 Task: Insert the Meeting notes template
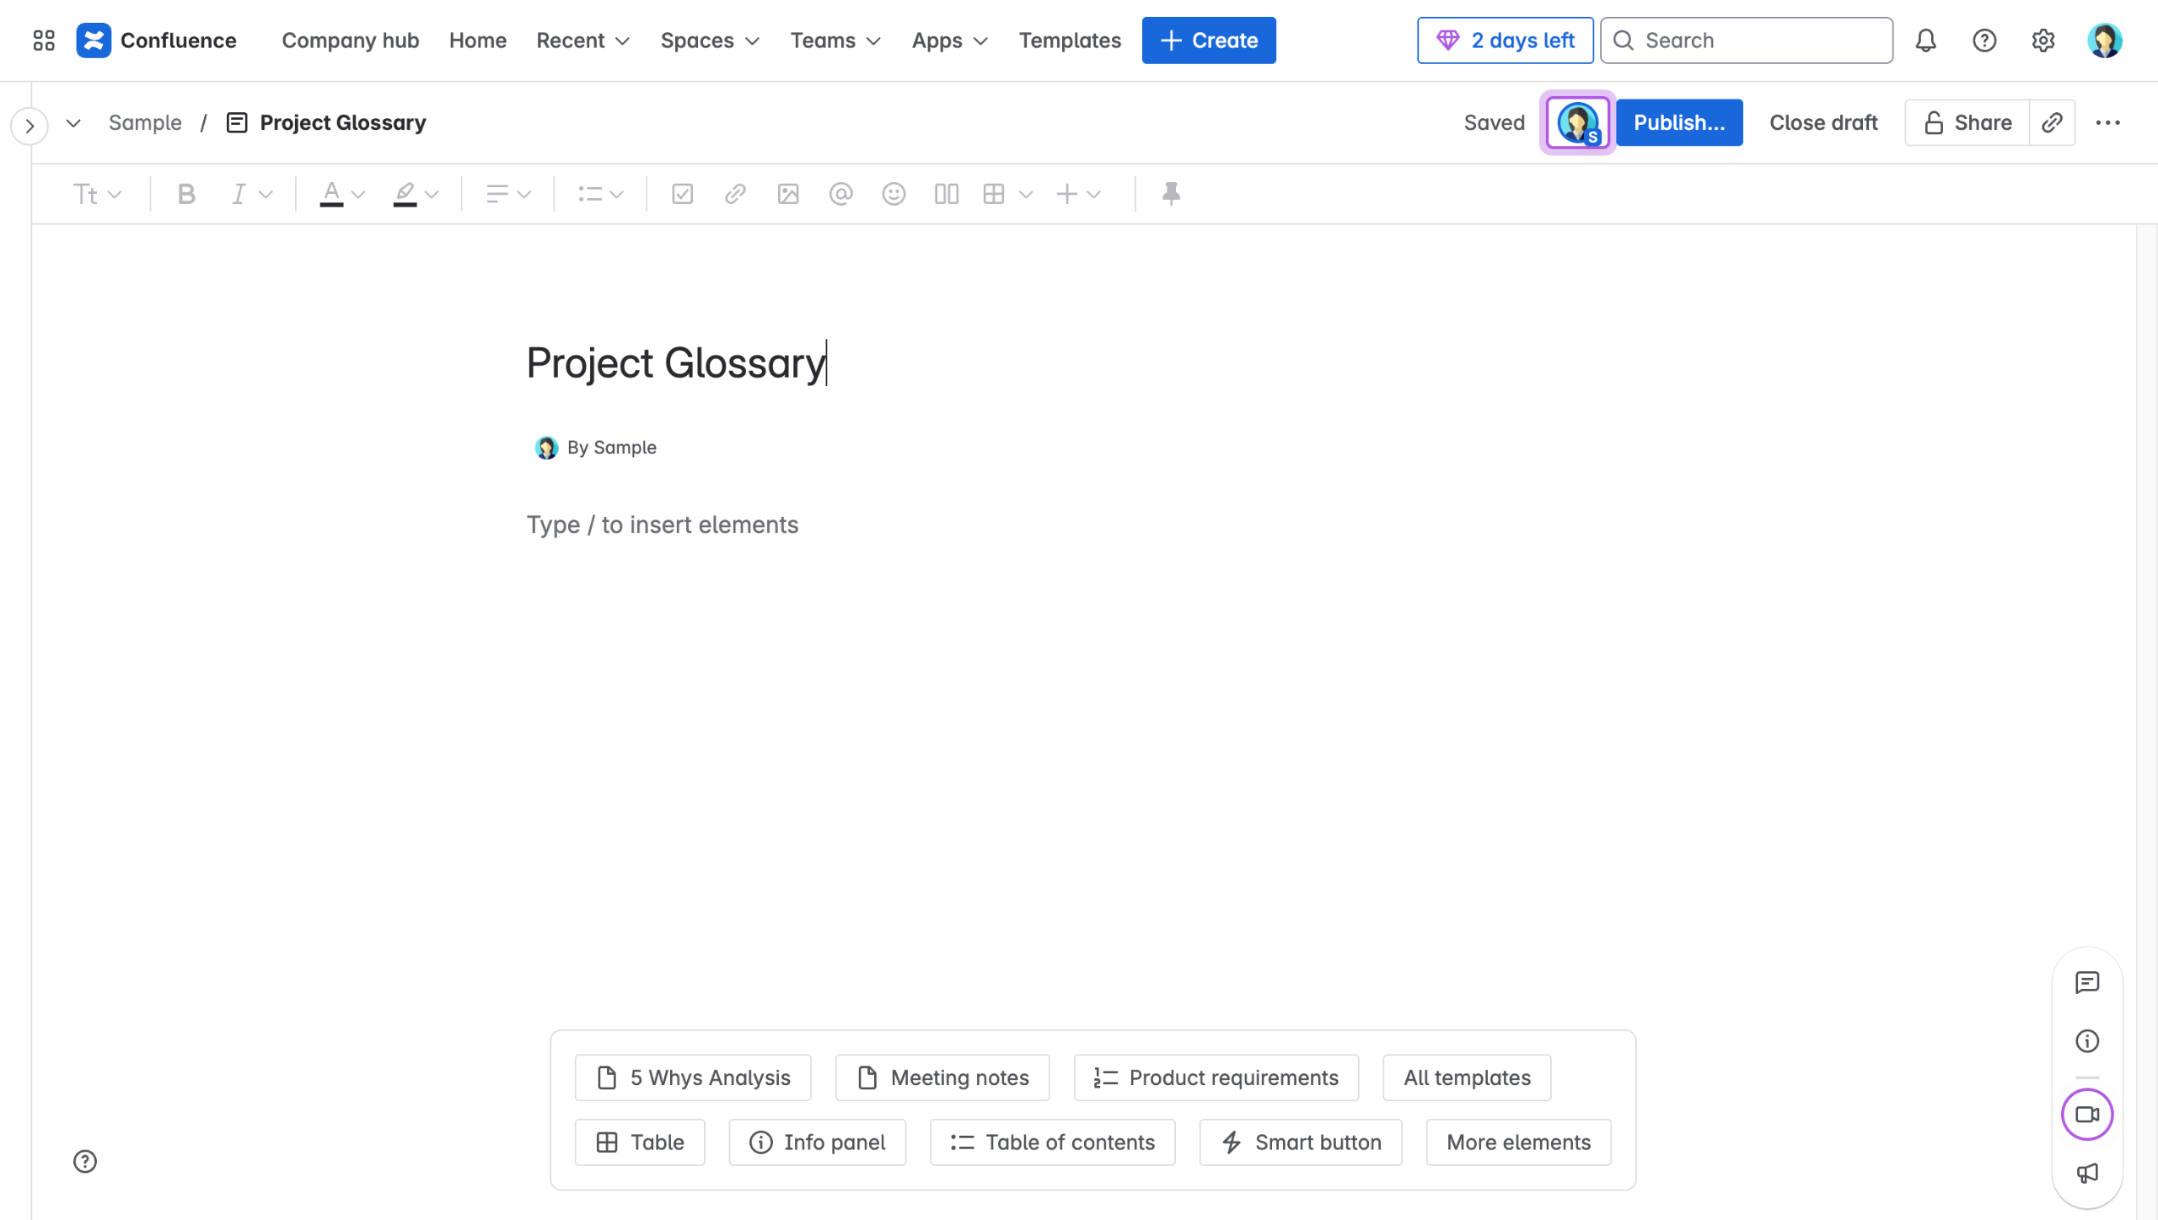pyautogui.click(x=942, y=1078)
